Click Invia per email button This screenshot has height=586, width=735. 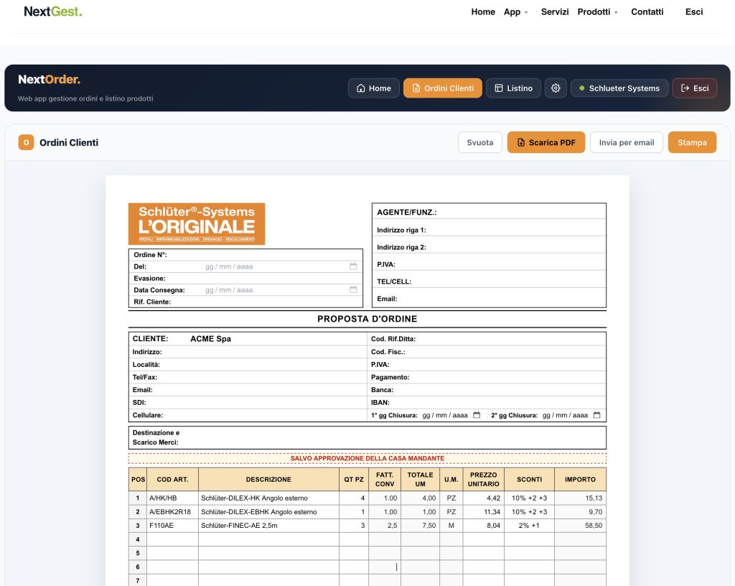[626, 142]
